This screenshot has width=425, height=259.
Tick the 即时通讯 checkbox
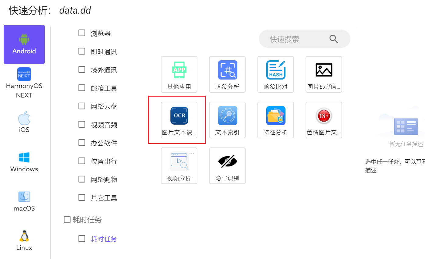[x=82, y=51]
